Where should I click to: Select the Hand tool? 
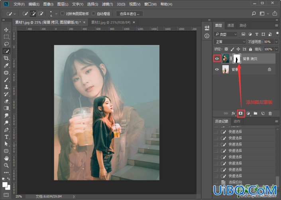[6, 158]
